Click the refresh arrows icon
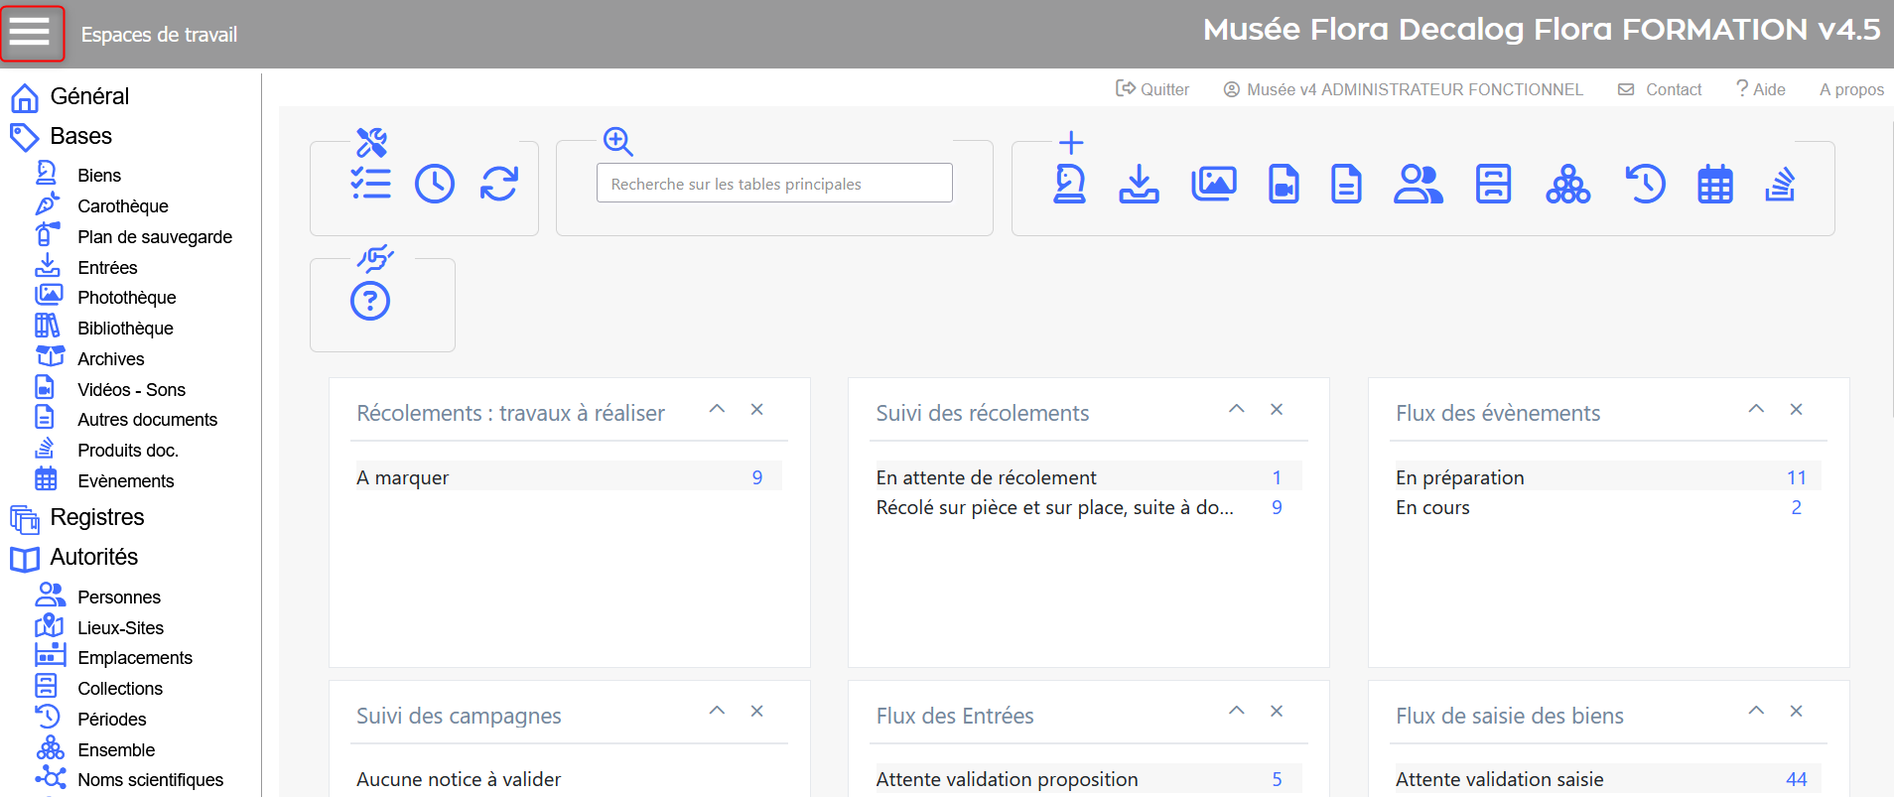 pos(499,184)
